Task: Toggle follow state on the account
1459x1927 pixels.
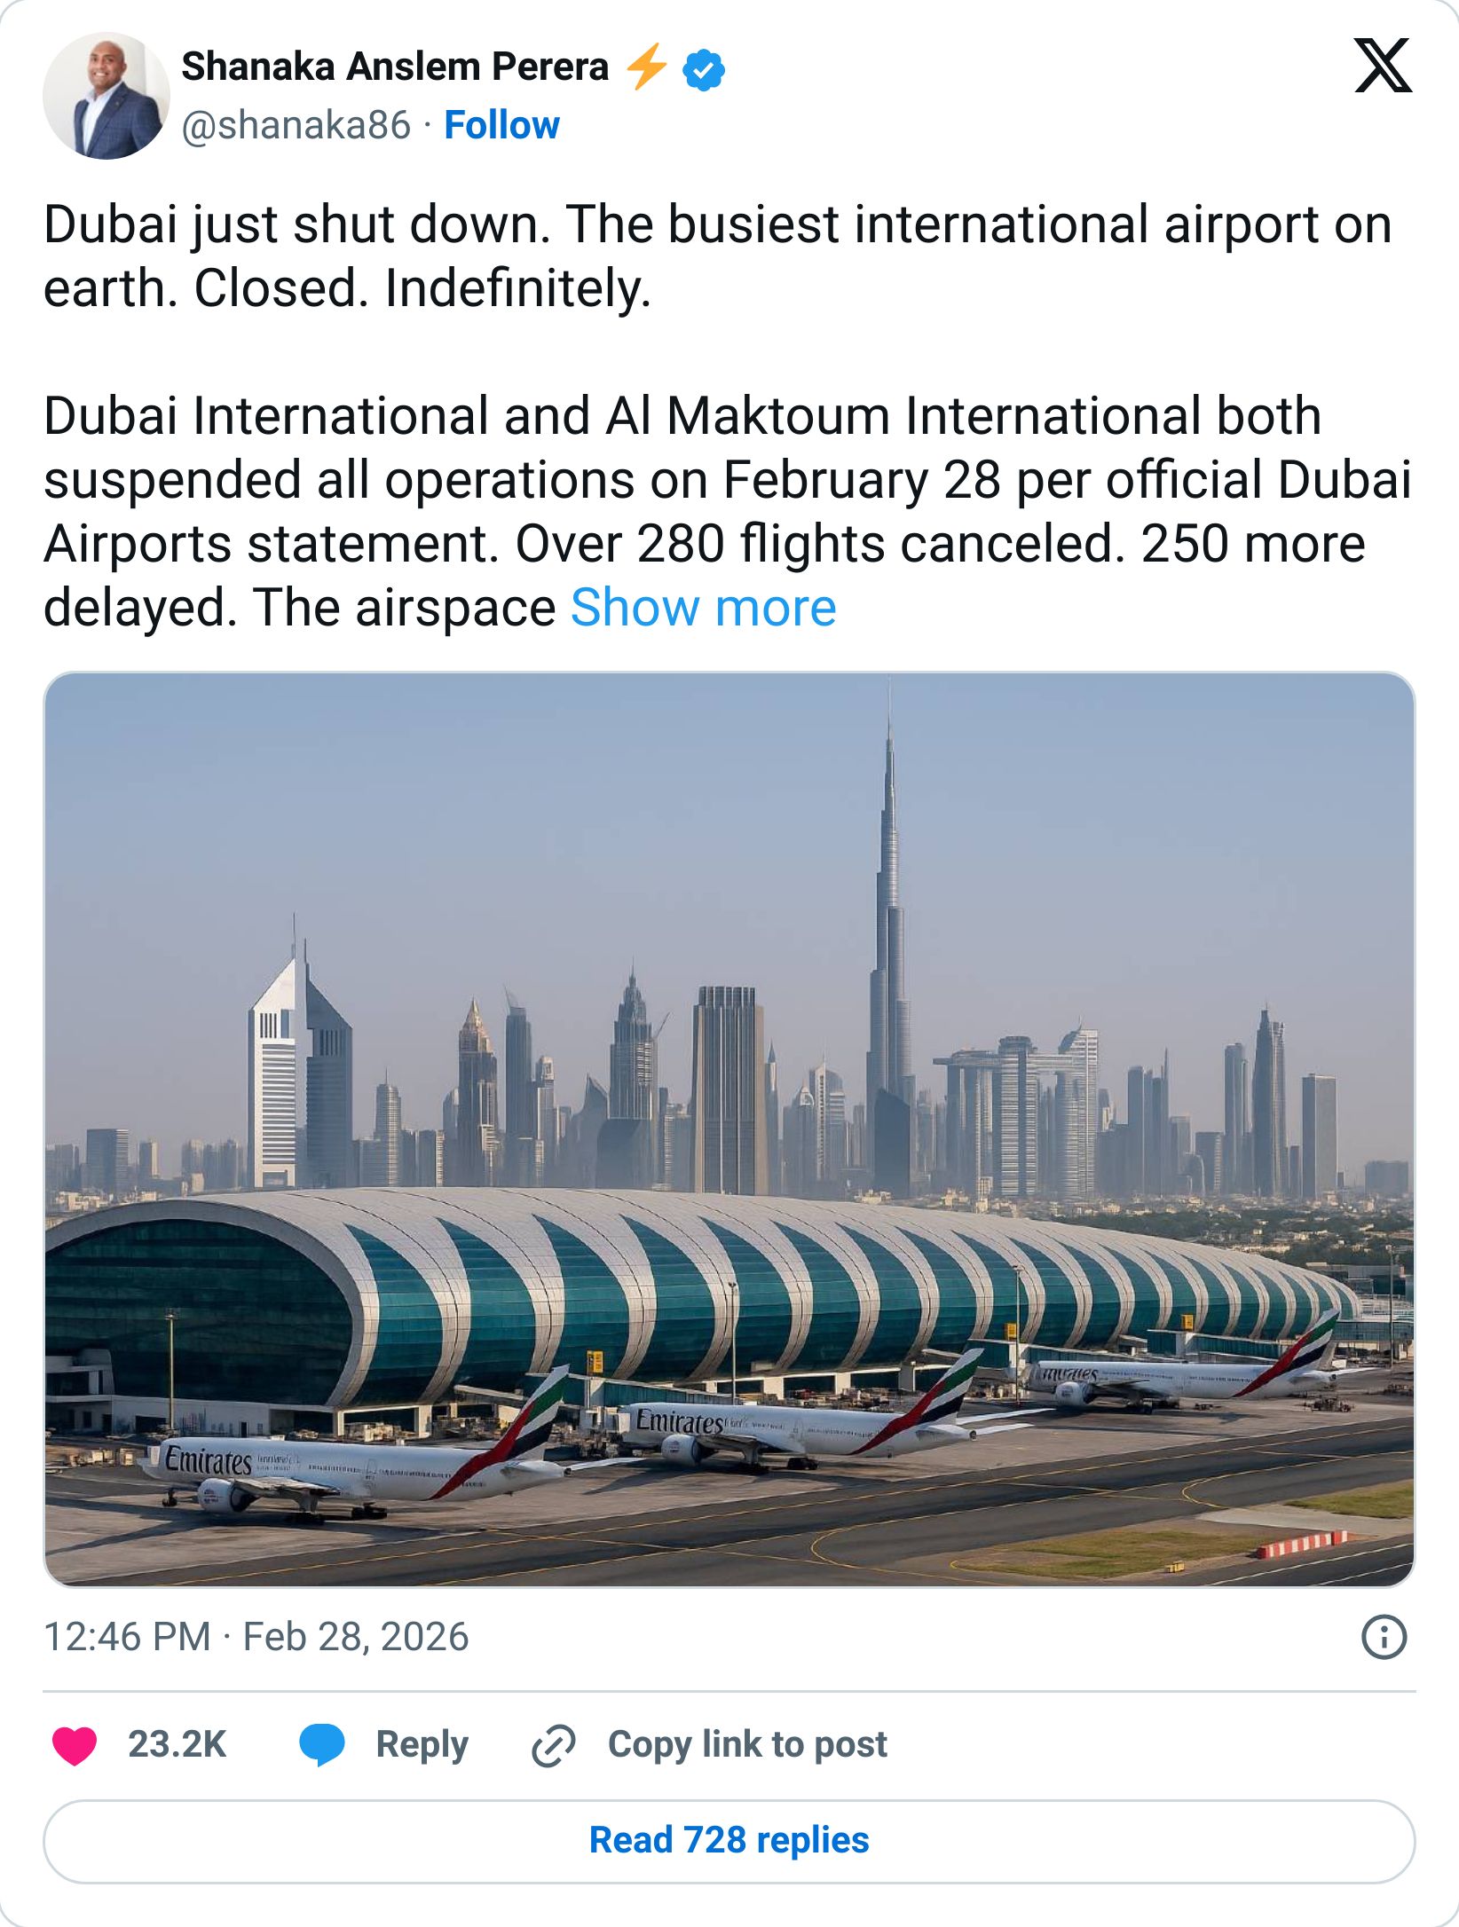Action: 501,124
